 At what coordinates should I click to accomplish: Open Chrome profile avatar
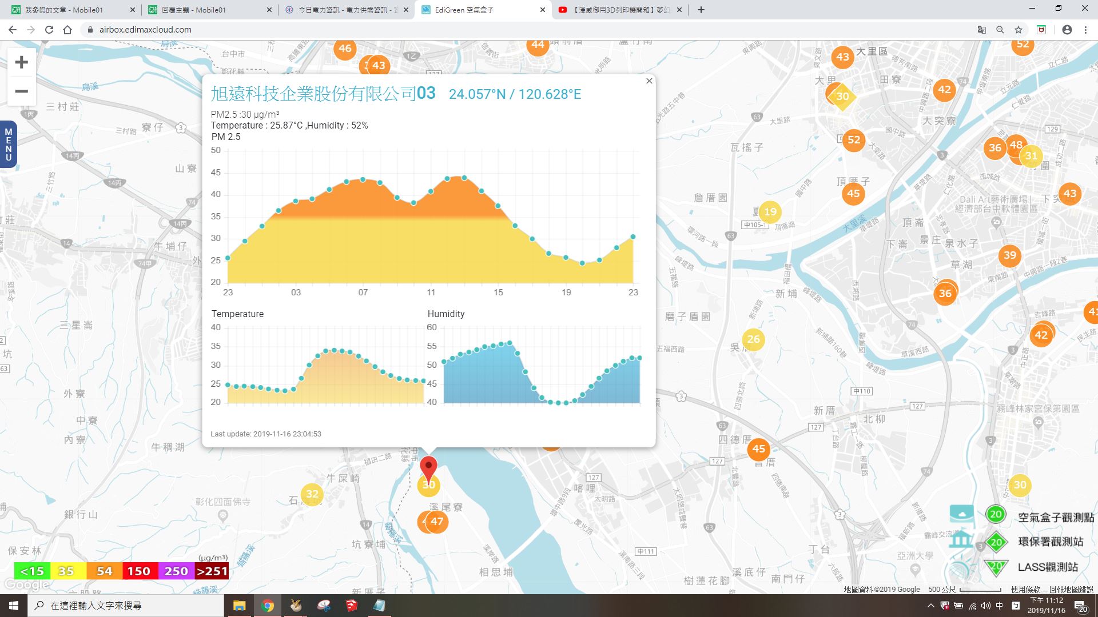(1067, 30)
